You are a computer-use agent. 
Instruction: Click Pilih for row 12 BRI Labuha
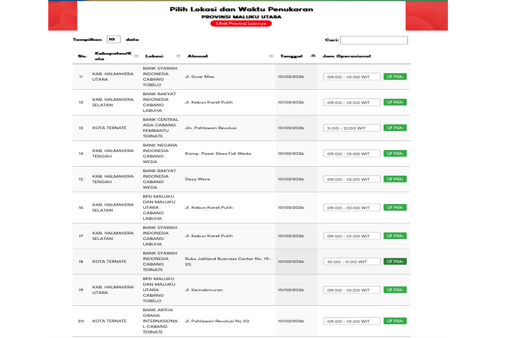point(395,102)
